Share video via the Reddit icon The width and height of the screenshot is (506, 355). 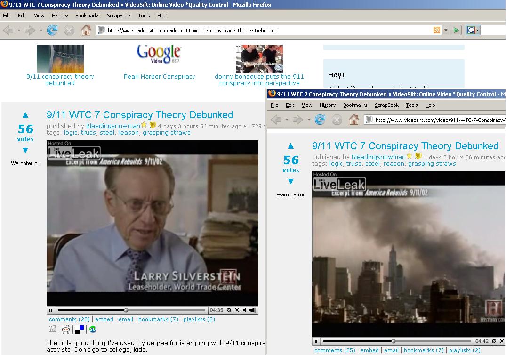click(x=66, y=330)
